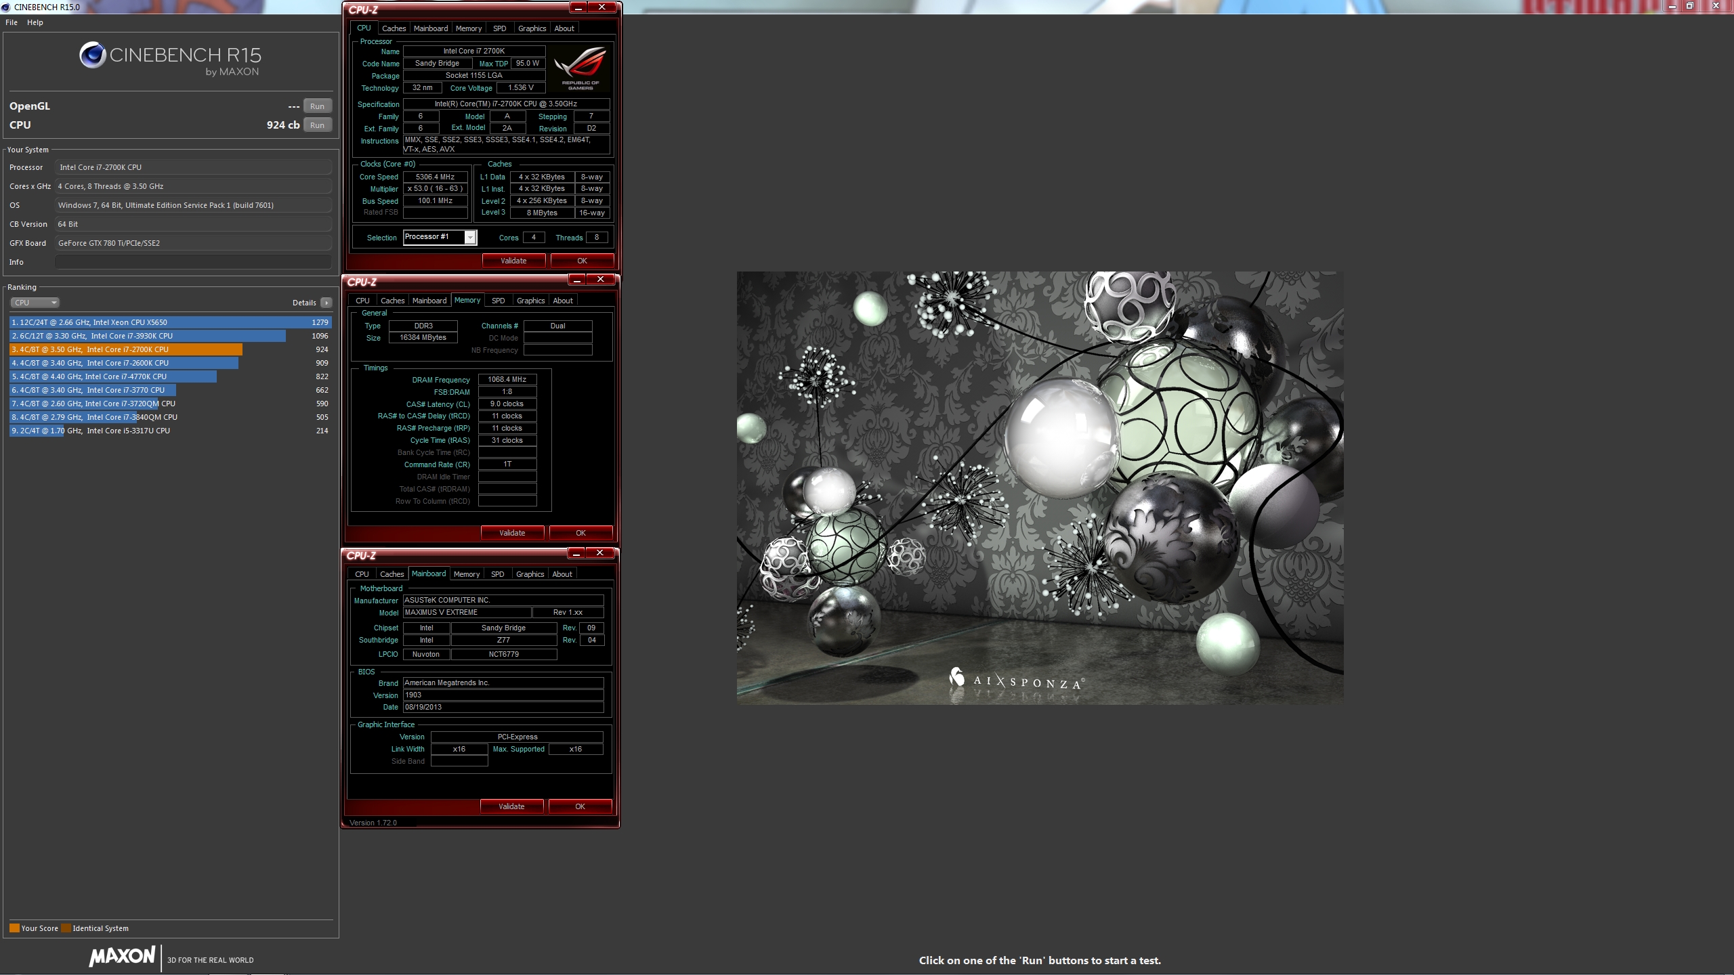The image size is (1734, 975).
Task: Close the top CPU-Z CPU window
Action: (601, 7)
